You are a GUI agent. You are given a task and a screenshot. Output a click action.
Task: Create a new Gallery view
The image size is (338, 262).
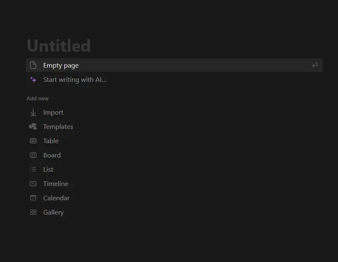click(53, 212)
